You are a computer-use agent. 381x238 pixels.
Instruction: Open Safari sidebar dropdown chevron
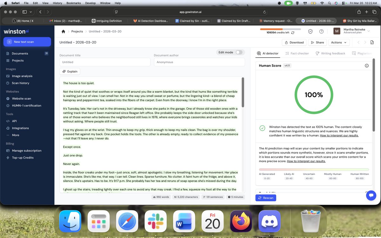31,12
